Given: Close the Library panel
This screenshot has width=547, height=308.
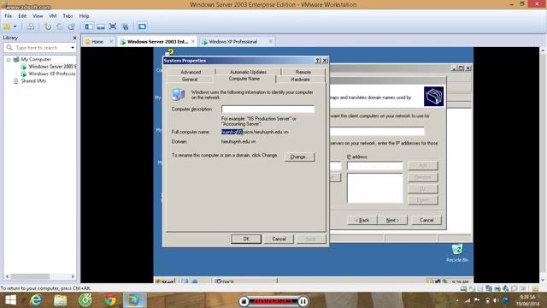Looking at the screenshot, I should pyautogui.click(x=74, y=38).
